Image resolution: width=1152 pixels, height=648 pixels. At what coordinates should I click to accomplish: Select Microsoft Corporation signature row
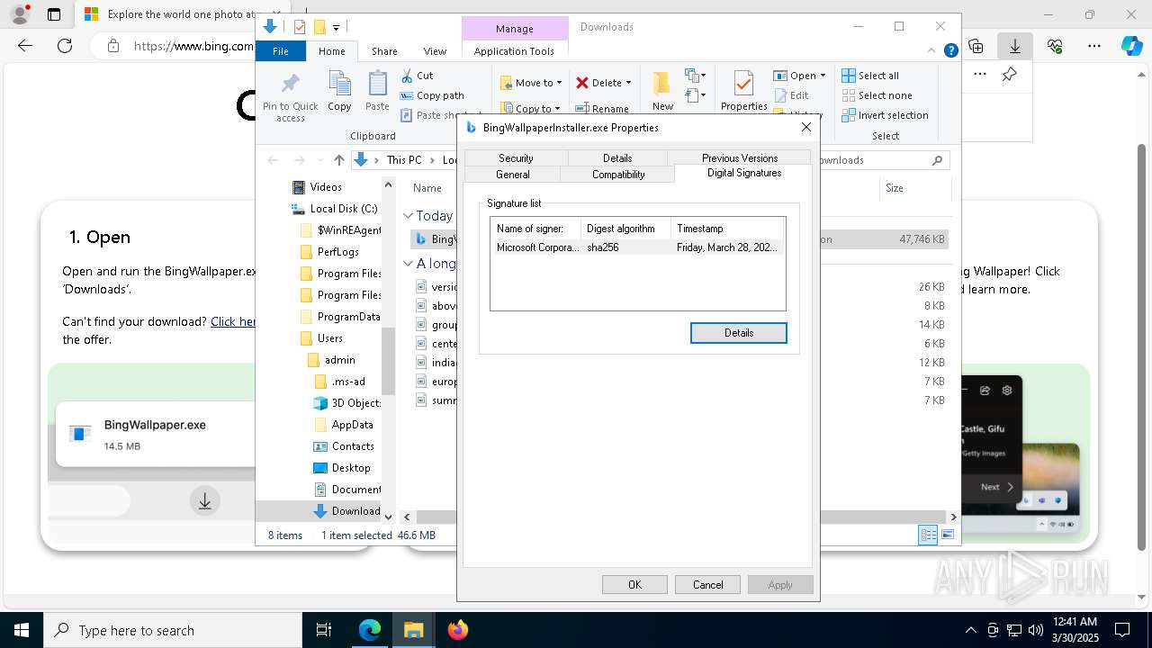[638, 247]
